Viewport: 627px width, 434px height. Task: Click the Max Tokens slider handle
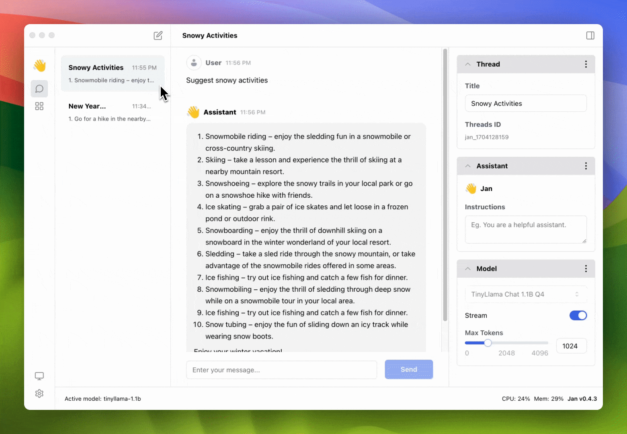point(488,343)
